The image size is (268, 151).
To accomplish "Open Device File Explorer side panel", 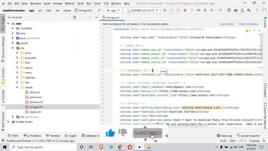I will [265, 116].
